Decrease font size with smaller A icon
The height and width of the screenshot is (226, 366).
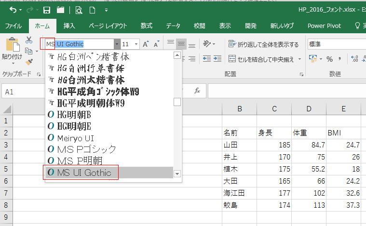[x=156, y=44]
